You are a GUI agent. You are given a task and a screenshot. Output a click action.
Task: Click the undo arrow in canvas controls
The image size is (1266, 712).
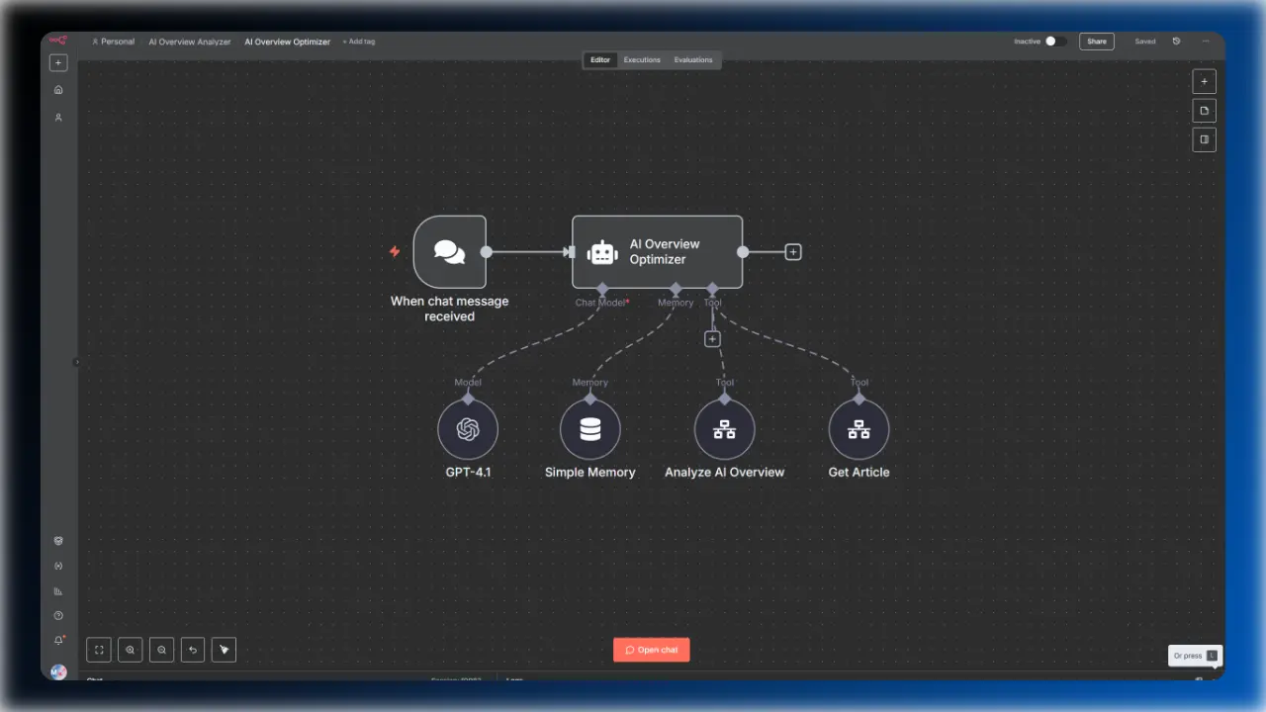point(193,649)
